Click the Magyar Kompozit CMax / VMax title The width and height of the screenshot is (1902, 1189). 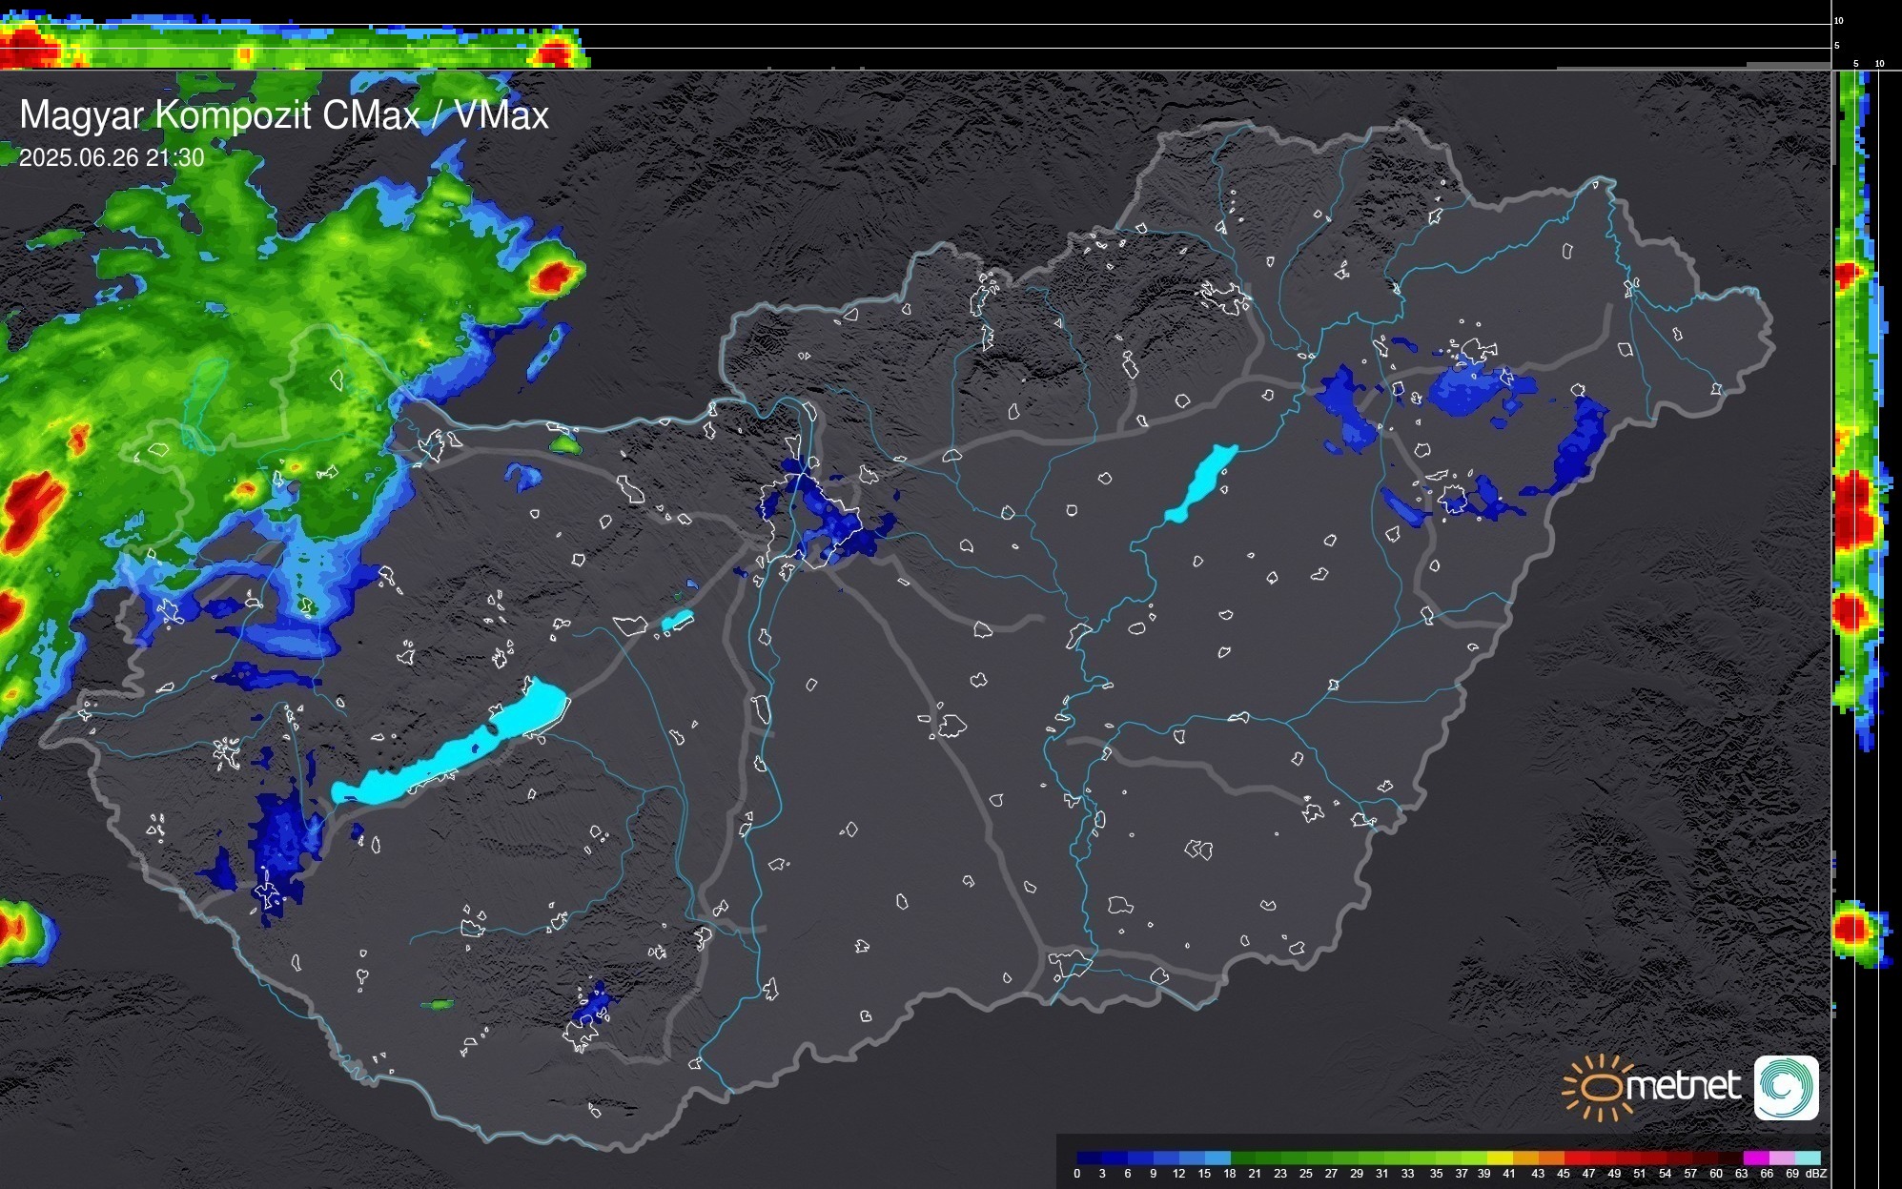[x=284, y=115]
